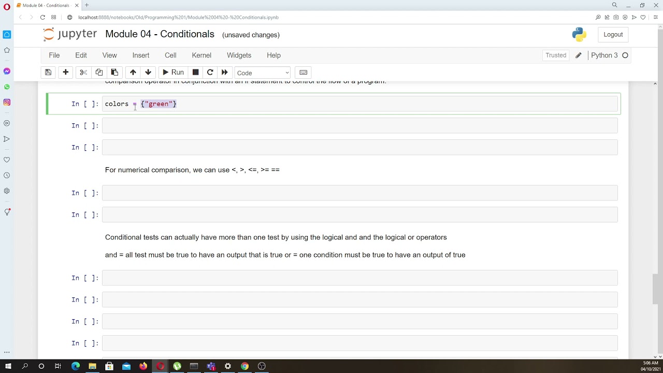Move selected cell up arrow
The width and height of the screenshot is (663, 373).
pyautogui.click(x=133, y=73)
